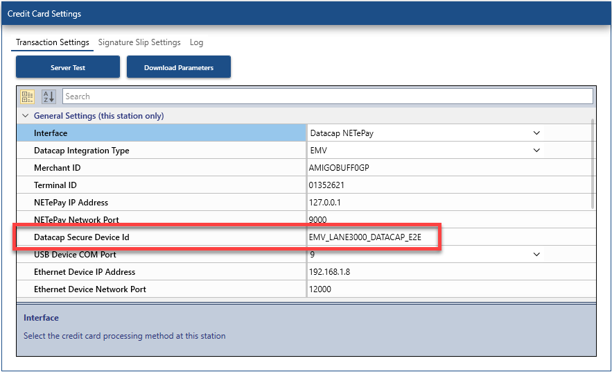612x372 pixels.
Task: Click the Ethernet Device IP Address value
Action: (x=416, y=272)
